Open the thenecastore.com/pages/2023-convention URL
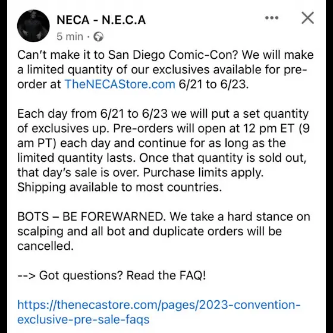This screenshot has width=333, height=333. (159, 304)
